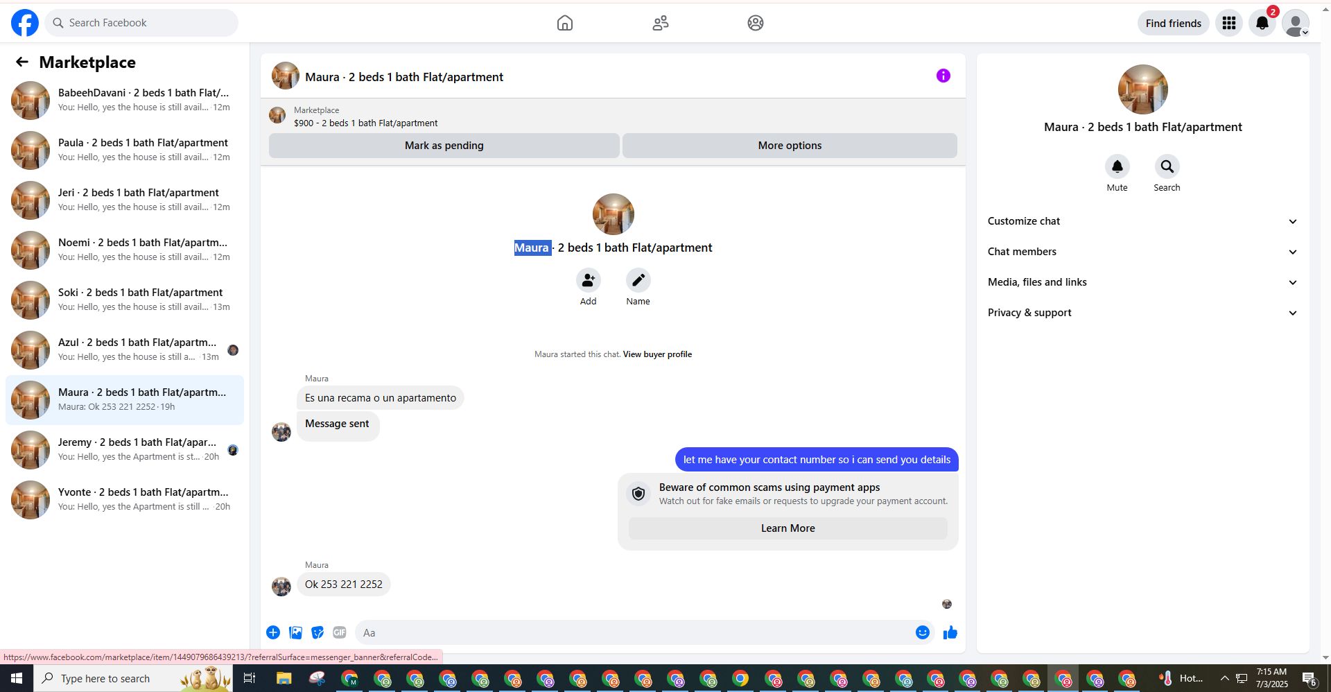Viewport: 1331px width, 692px height.
Task: Open Noemi's apartment conversation
Action: [x=125, y=250]
